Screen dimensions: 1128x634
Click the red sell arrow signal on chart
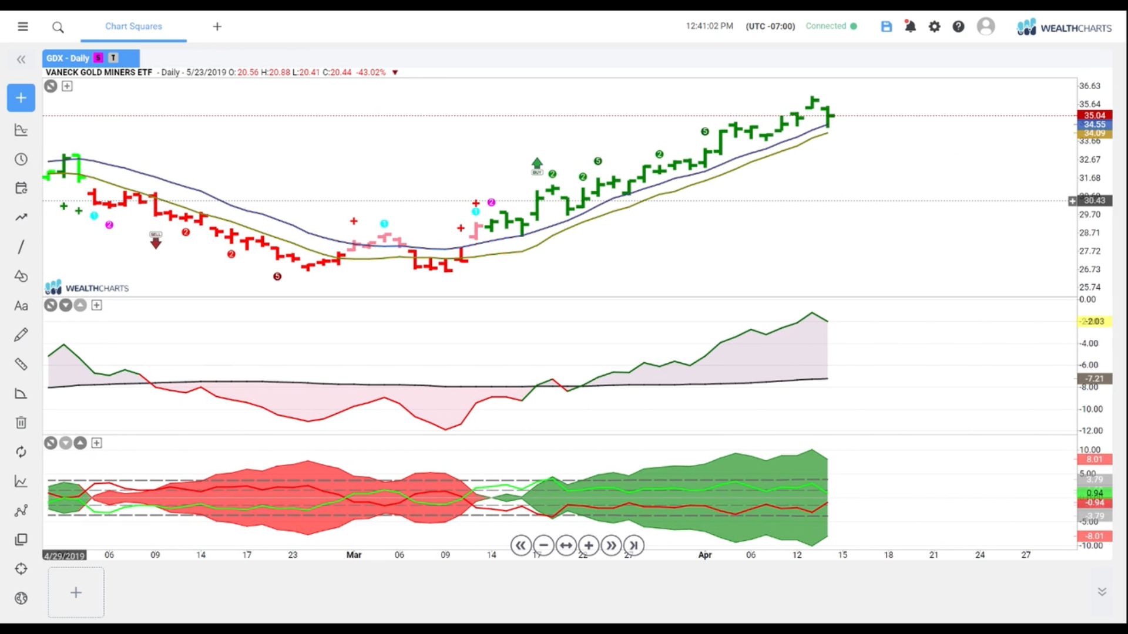click(156, 240)
